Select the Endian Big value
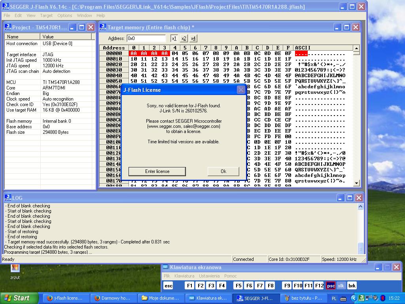This screenshot has width=405, height=304. click(46, 93)
